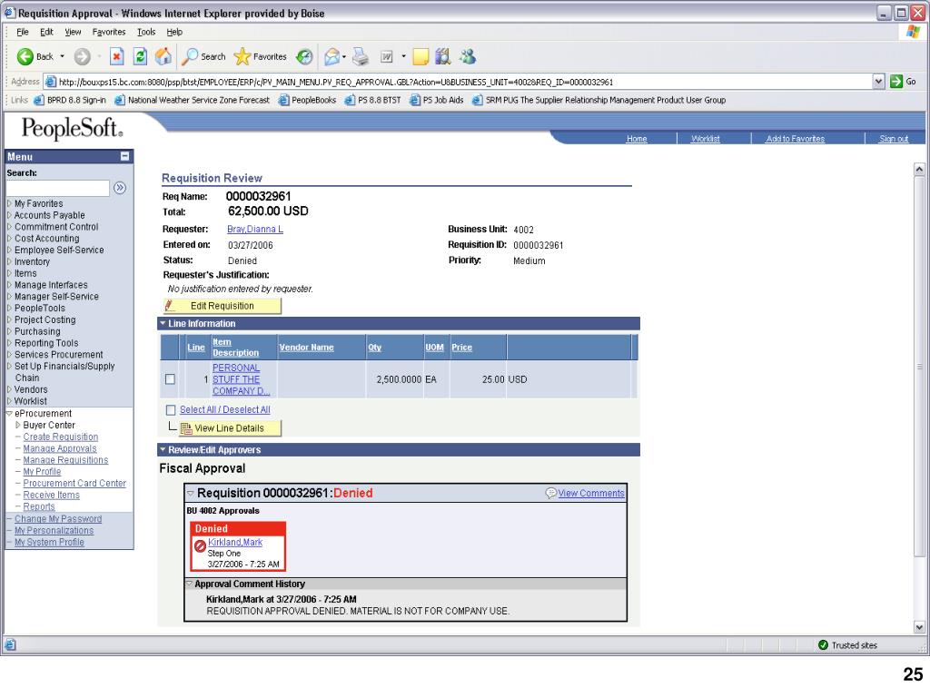Image resolution: width=930 pixels, height=697 pixels.
Task: Click the Edit with Word toolbar icon
Action: pyautogui.click(x=387, y=57)
